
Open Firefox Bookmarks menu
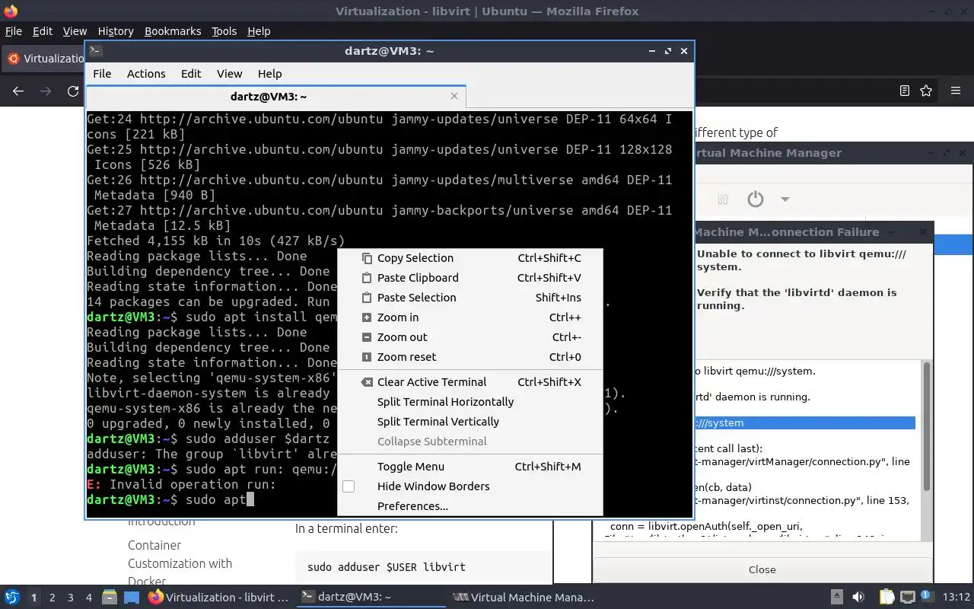pos(173,31)
